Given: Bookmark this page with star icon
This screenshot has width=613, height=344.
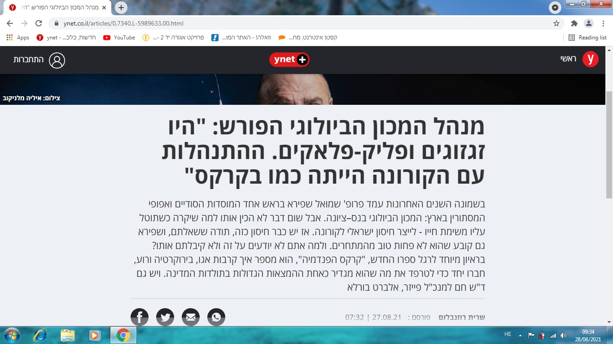Looking at the screenshot, I should (556, 23).
